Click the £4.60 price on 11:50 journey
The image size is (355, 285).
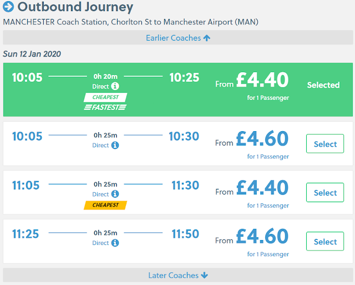click(262, 236)
